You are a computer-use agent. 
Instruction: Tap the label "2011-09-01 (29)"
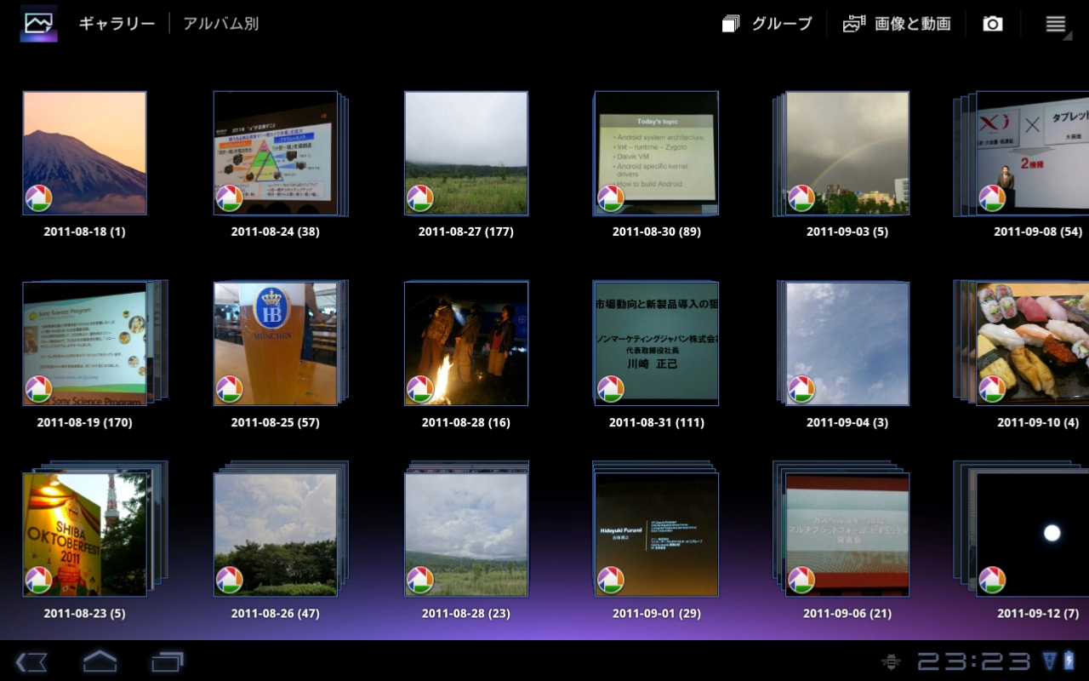657,613
